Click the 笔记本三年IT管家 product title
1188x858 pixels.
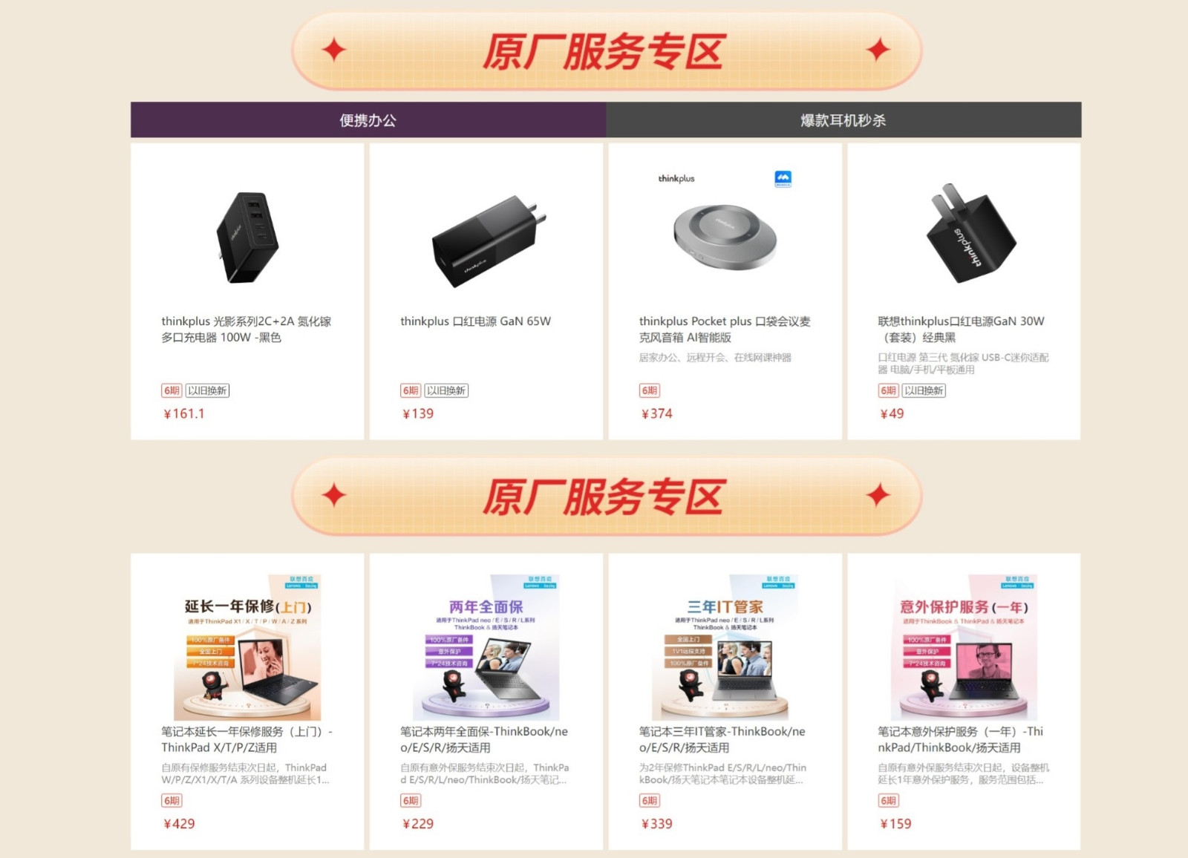click(722, 739)
